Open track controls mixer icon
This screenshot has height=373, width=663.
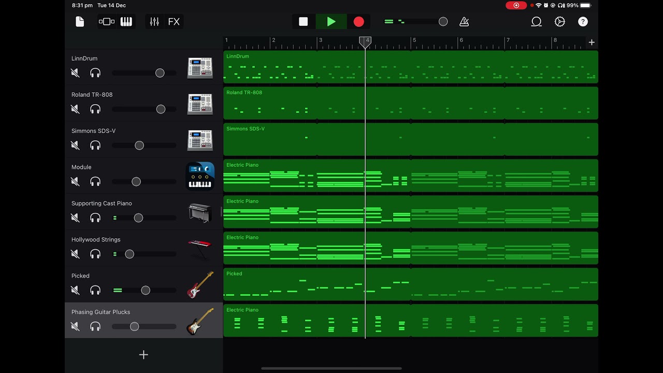coord(154,22)
